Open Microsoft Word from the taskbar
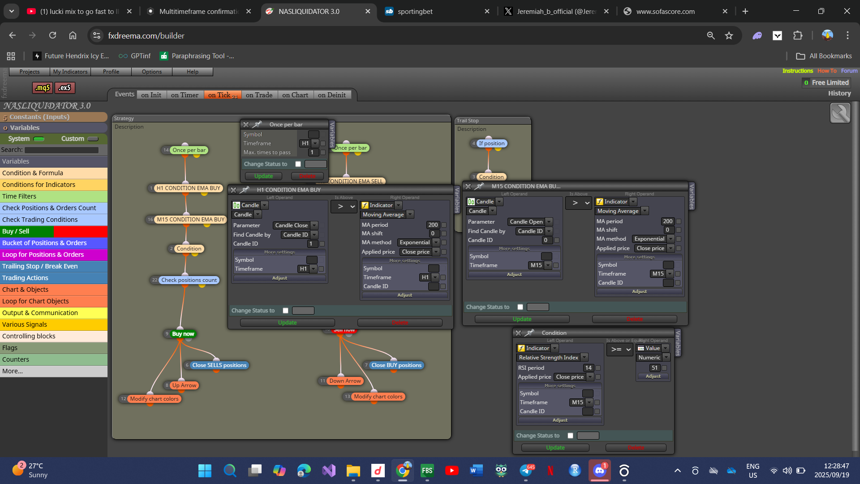Screen dimensions: 860x484 coord(476,471)
